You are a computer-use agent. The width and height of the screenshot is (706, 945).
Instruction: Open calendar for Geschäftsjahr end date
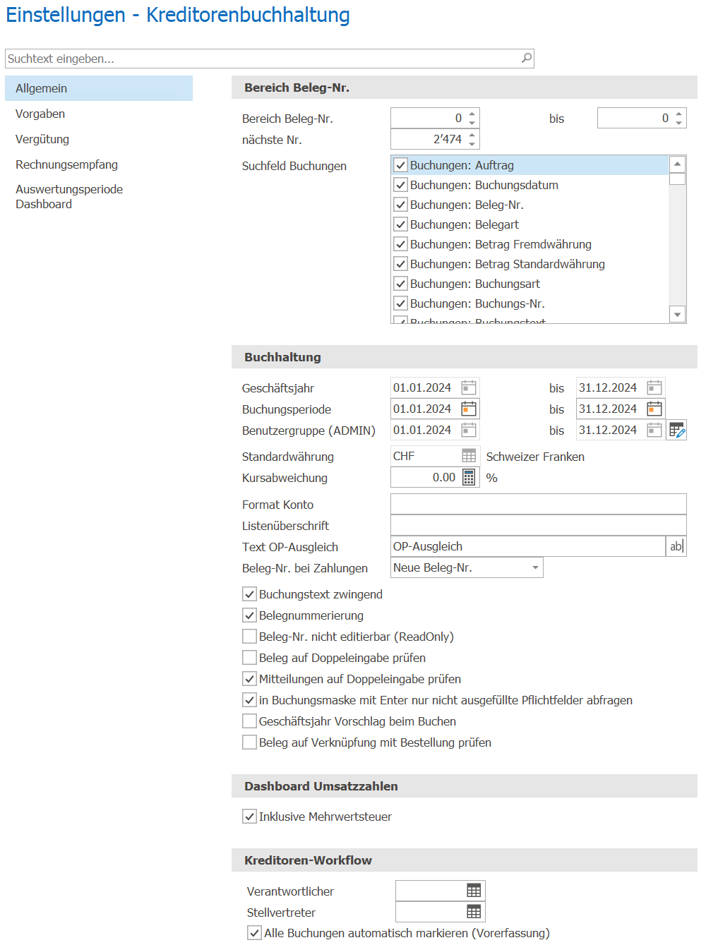click(x=654, y=387)
